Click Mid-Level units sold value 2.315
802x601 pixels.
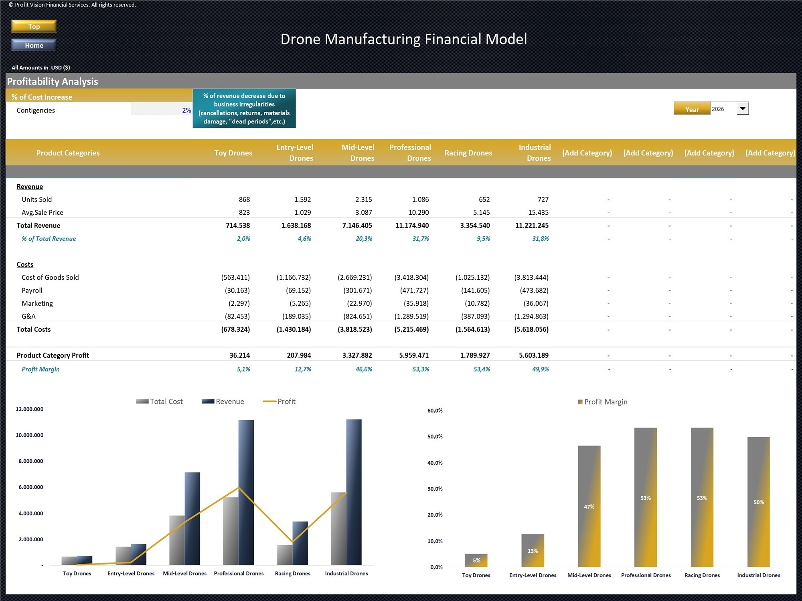(363, 200)
